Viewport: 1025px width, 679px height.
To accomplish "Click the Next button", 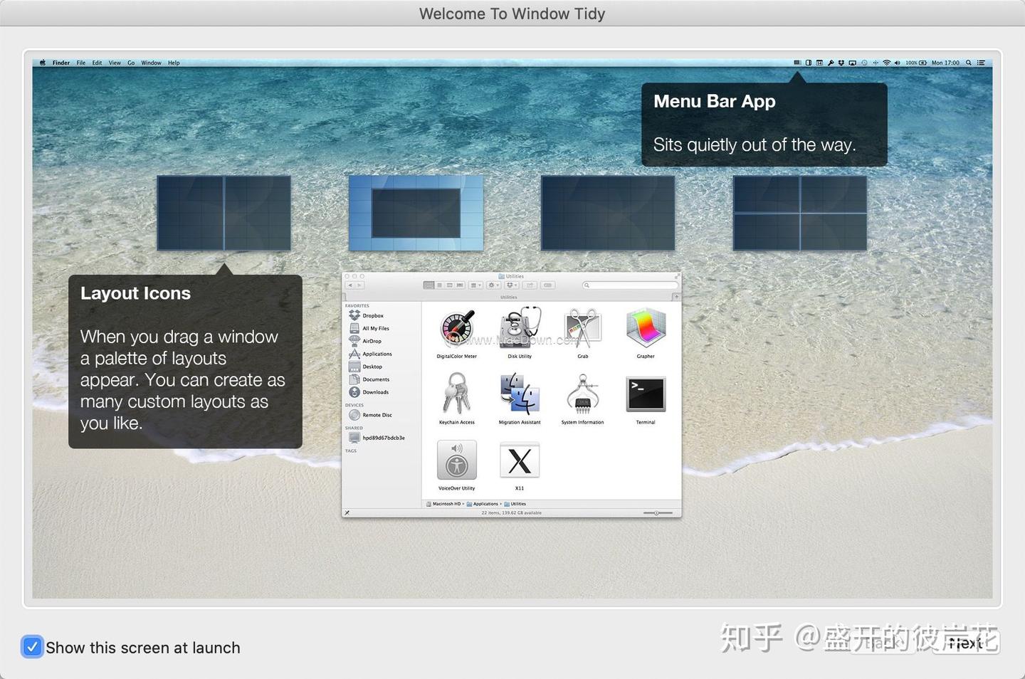I will pyautogui.click(x=966, y=643).
